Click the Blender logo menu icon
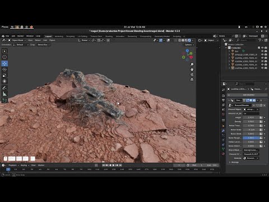The image size is (269, 202). pyautogui.click(x=3, y=36)
